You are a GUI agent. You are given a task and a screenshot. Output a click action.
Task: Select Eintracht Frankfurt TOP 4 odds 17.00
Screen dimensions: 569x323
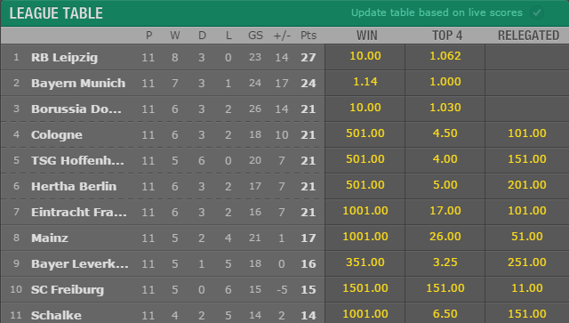click(445, 211)
